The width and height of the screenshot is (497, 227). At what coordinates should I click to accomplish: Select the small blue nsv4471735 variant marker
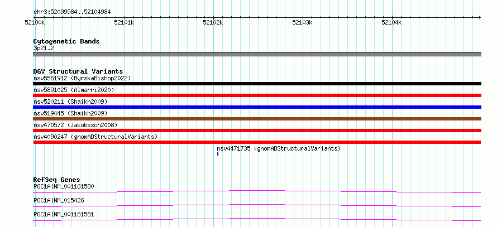[218, 154]
